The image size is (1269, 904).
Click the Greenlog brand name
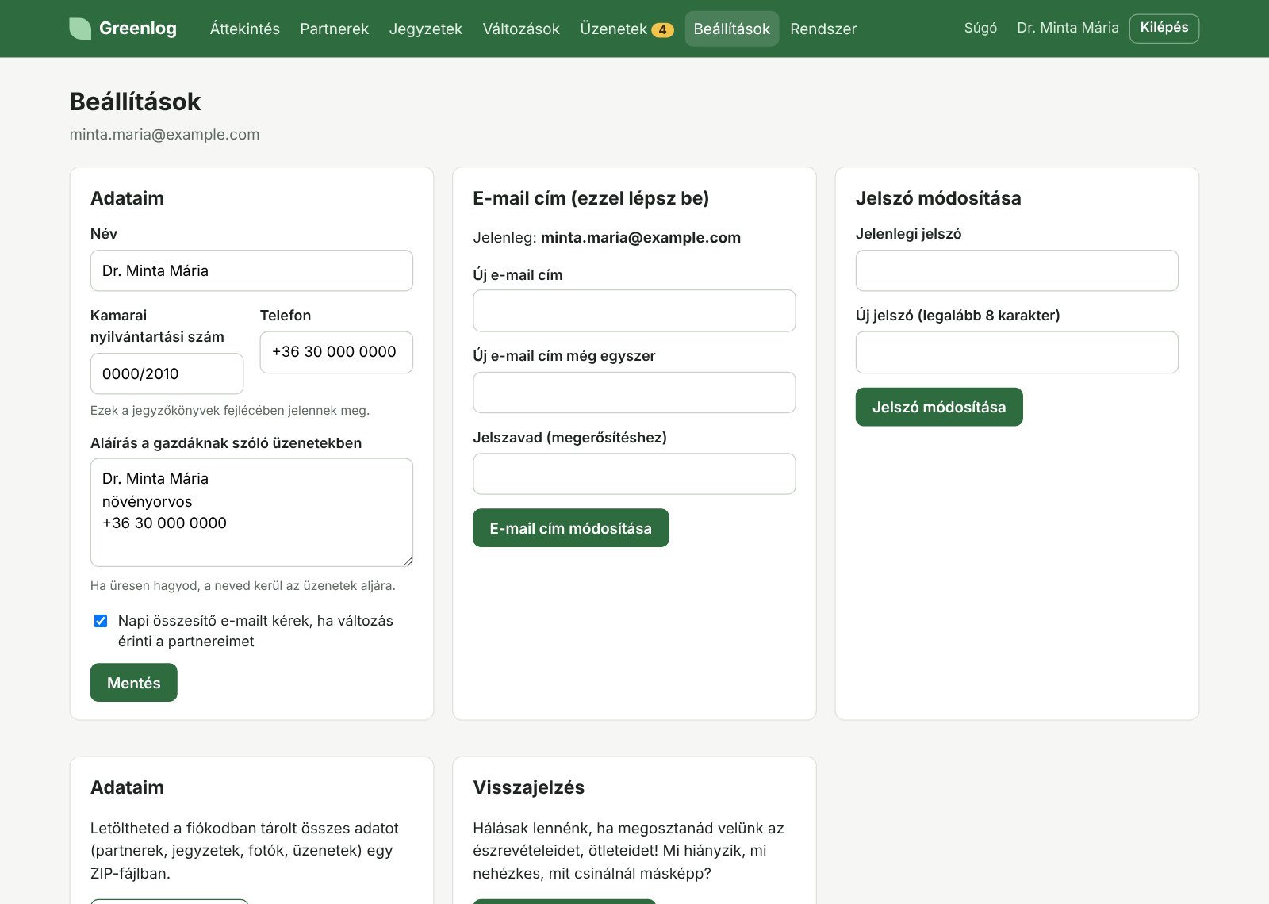[138, 29]
